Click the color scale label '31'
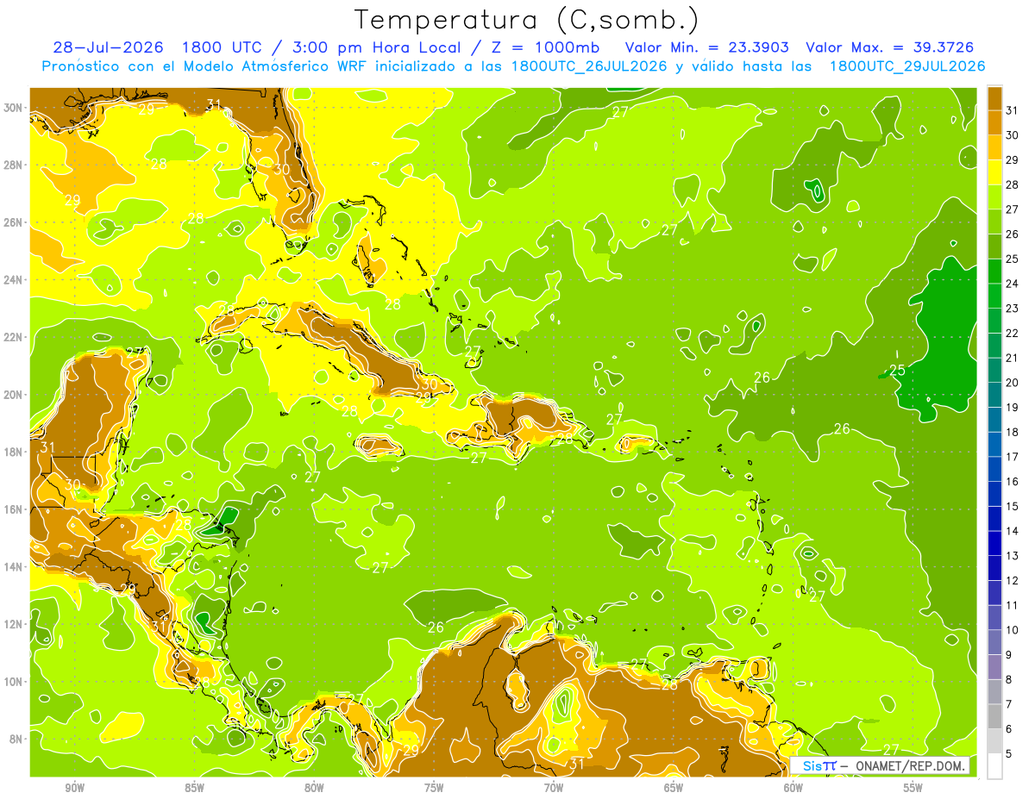This screenshot has width=1035, height=799. (x=1013, y=109)
